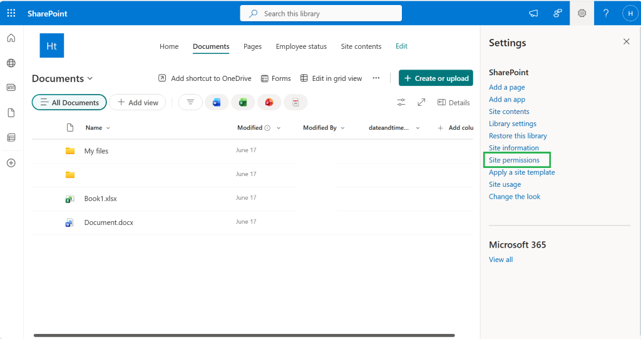Open the Name column sort dropdown

(108, 128)
